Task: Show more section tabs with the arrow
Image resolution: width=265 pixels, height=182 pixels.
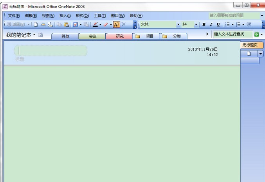Action: pyautogui.click(x=207, y=34)
